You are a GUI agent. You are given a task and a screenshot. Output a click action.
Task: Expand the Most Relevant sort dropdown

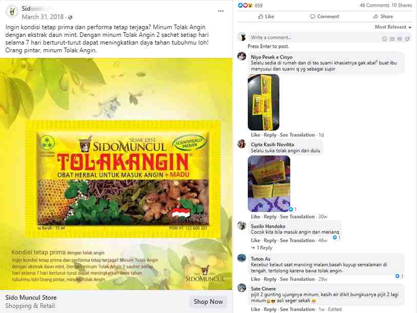point(393,27)
